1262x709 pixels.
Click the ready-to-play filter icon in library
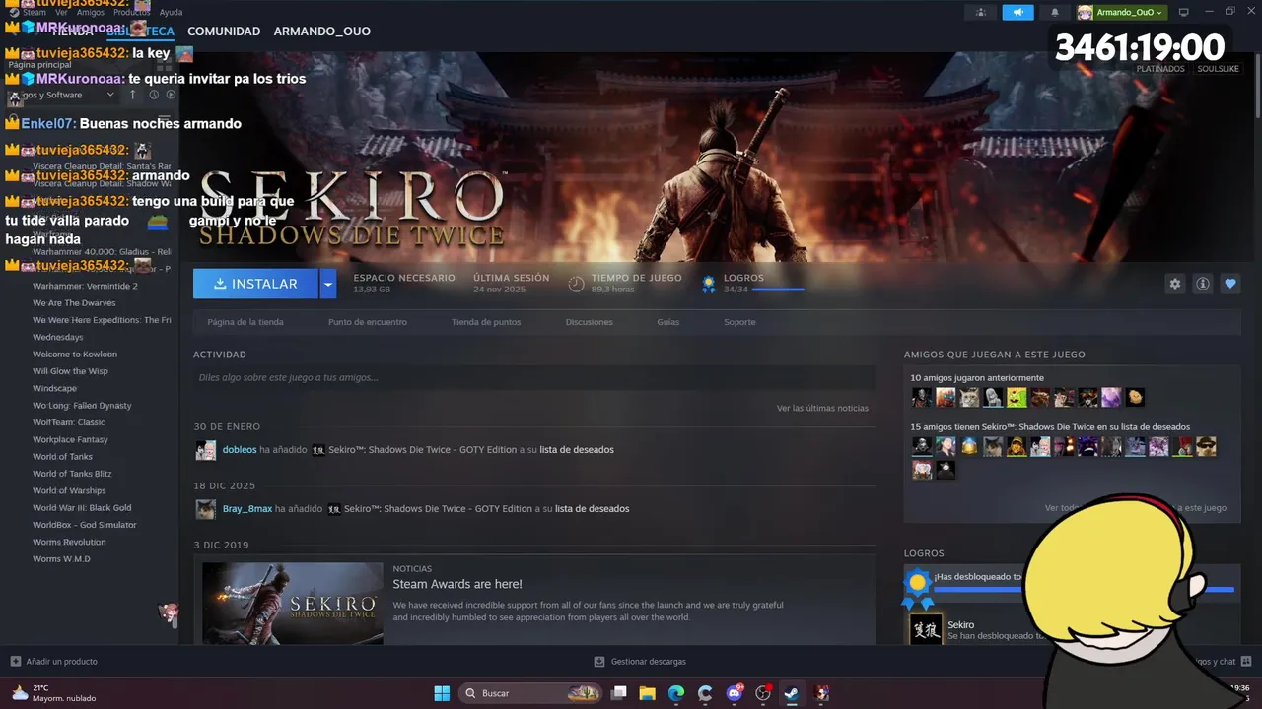[171, 95]
